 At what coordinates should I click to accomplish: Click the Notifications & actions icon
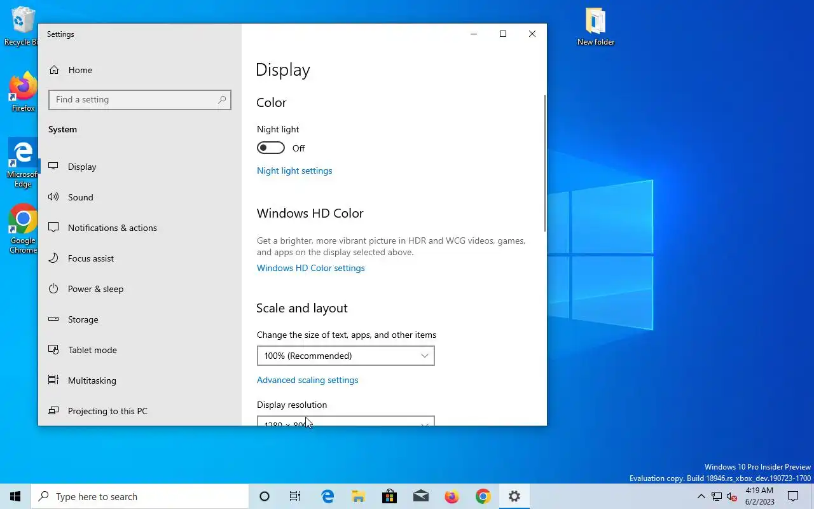tap(54, 228)
